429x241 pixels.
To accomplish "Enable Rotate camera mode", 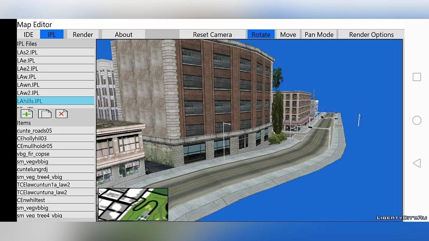I will (x=261, y=35).
